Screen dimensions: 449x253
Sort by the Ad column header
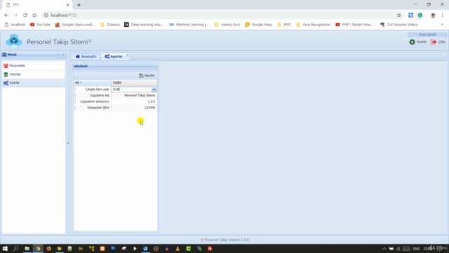[92, 83]
